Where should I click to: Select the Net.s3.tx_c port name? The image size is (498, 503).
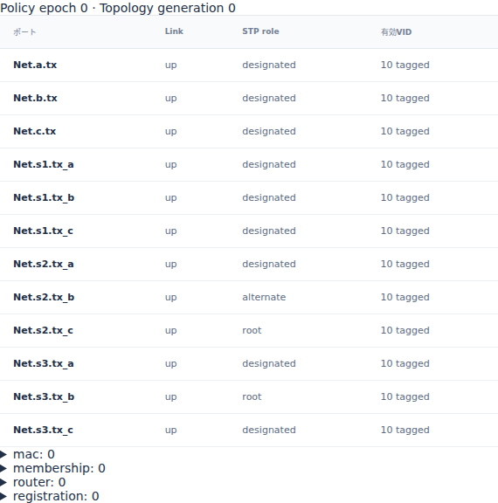coord(43,430)
